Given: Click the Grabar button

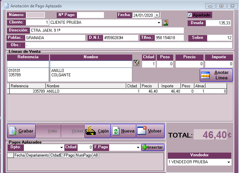Looking at the screenshot, I should coord(21,131).
